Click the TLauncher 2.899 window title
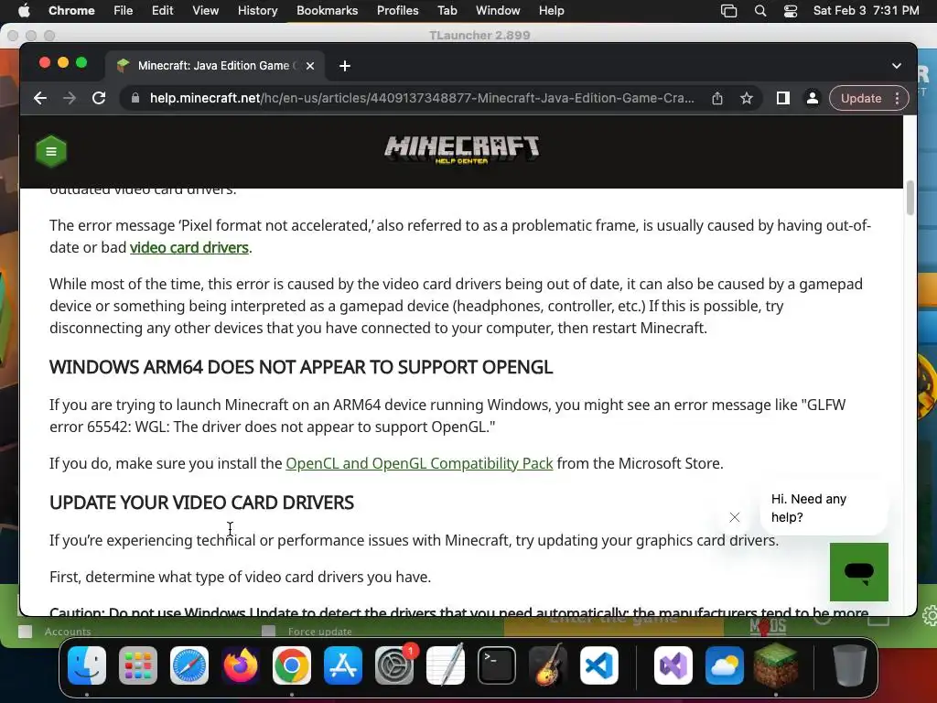 tap(479, 36)
